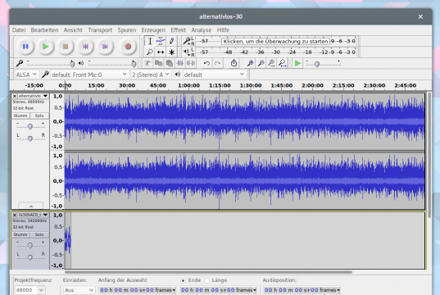Click the Copy icon in edit toolbar
The height and width of the screenshot is (295, 440).
tap(158, 63)
